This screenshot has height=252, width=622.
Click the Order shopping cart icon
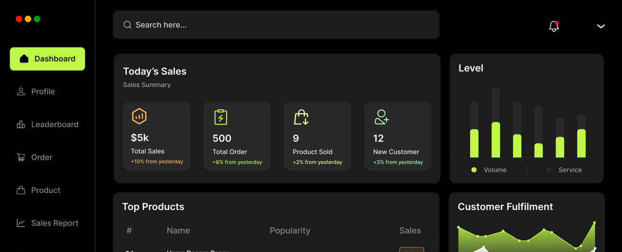click(21, 157)
